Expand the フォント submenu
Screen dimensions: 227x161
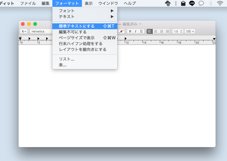point(85,11)
